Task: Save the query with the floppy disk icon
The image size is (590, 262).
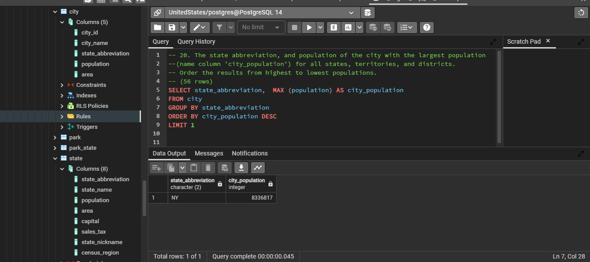Action: [x=172, y=28]
